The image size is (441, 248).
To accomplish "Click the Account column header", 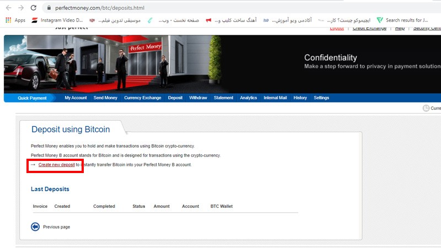I will (x=190, y=206).
